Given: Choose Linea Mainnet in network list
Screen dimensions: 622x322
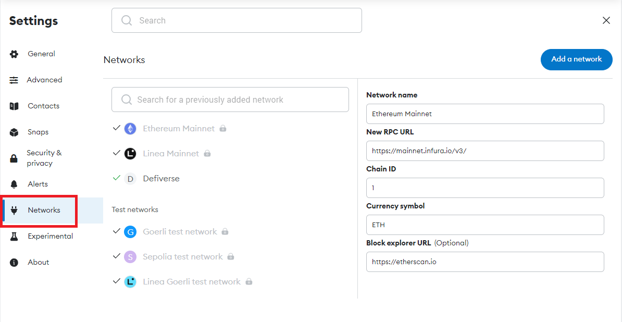Looking at the screenshot, I should [170, 154].
